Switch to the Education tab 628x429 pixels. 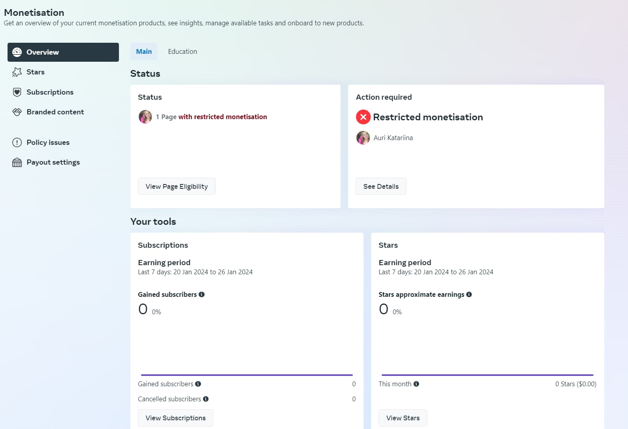pos(182,51)
